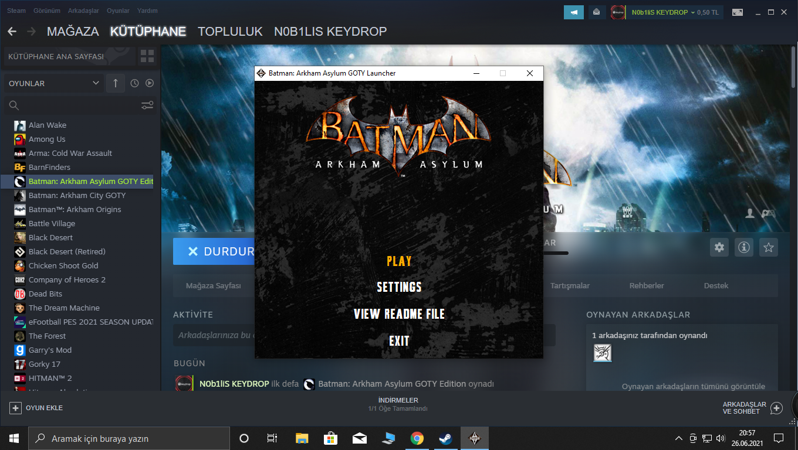
Task: Open advanced library filter sliders icon
Action: tap(147, 105)
